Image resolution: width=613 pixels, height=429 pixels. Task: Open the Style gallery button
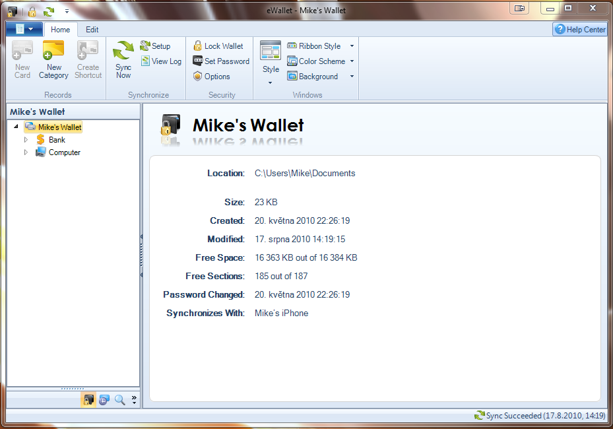[x=271, y=63]
